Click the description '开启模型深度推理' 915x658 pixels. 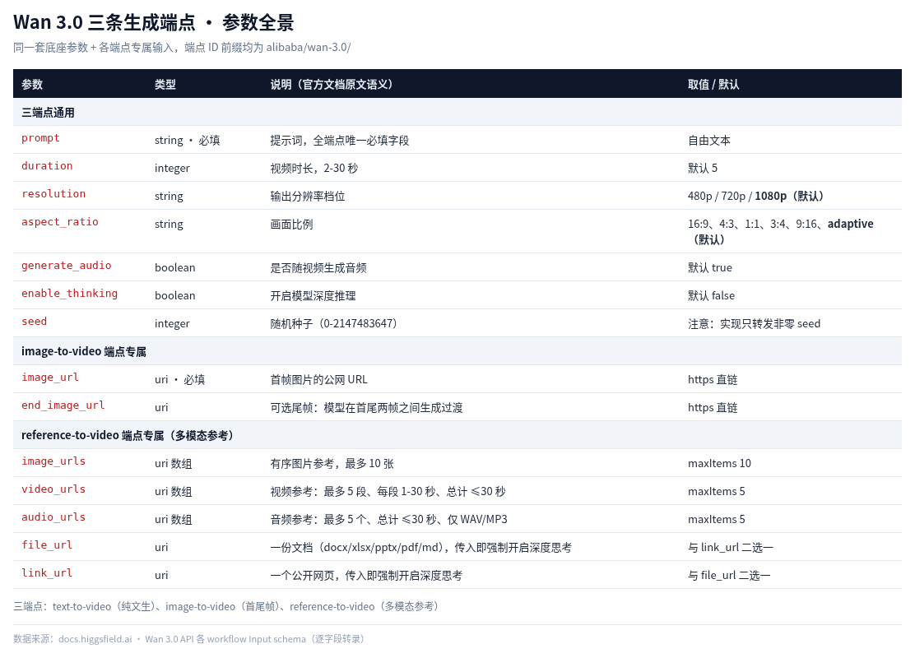(x=313, y=296)
